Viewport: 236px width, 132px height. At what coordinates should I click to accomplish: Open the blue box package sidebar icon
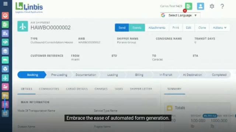tap(5, 69)
